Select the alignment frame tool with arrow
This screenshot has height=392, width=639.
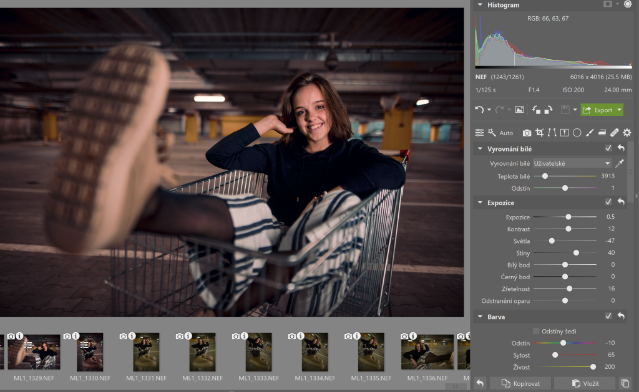564,133
